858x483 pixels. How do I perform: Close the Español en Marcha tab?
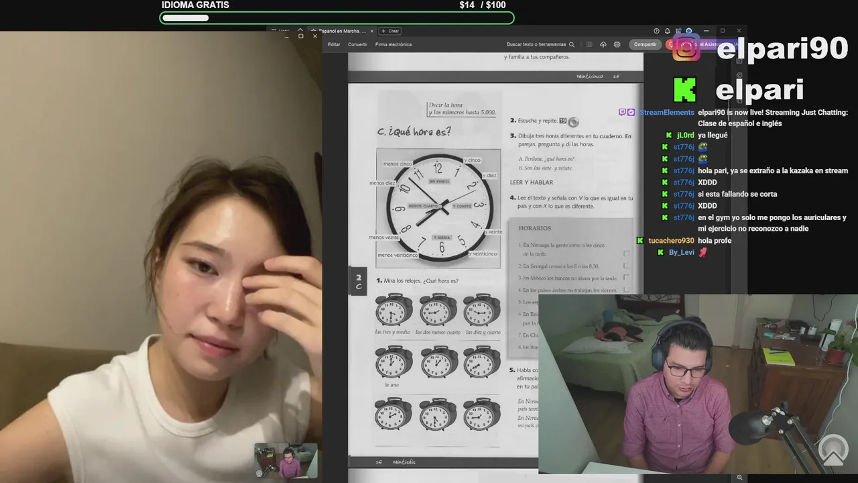(x=372, y=31)
